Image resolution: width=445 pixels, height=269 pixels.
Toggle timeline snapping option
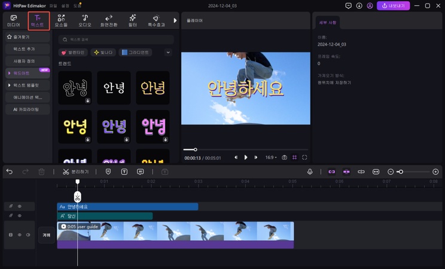point(346,172)
